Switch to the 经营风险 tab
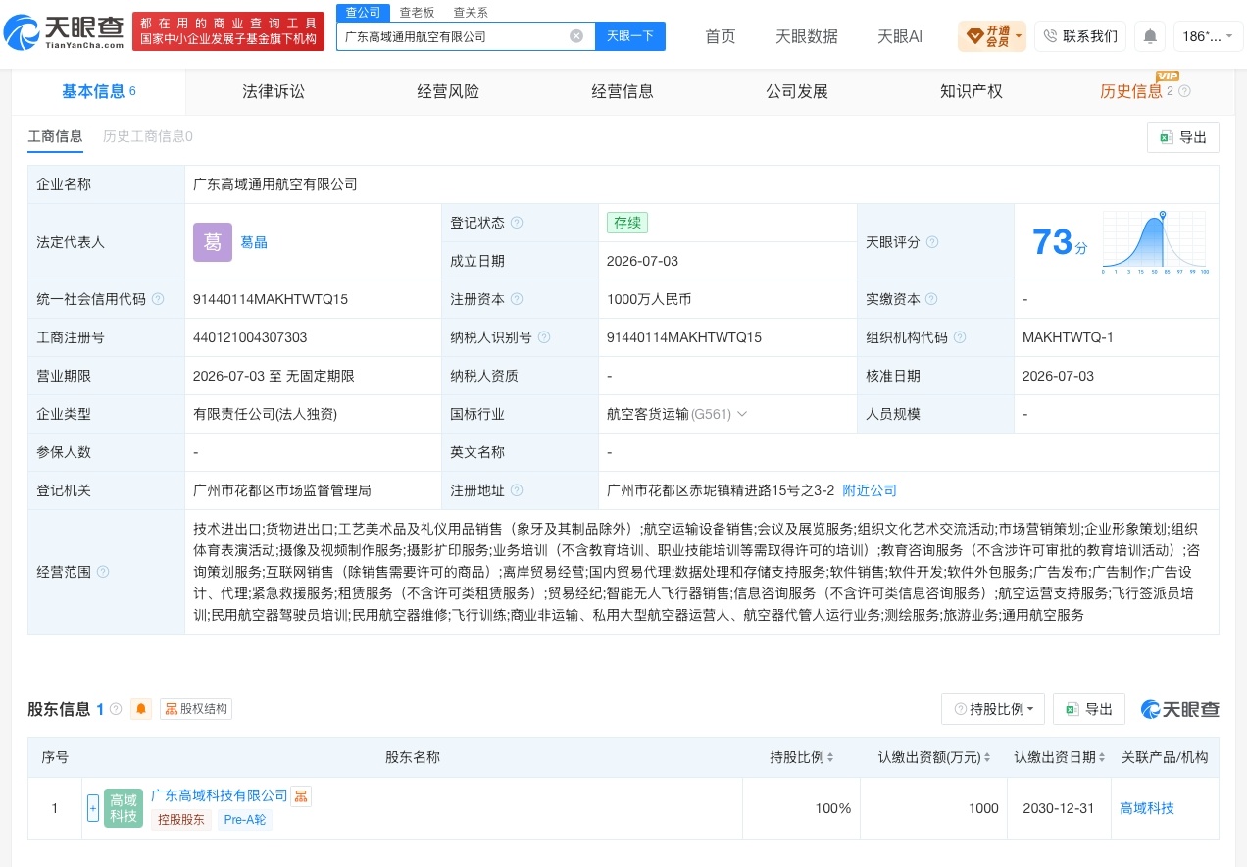The height and width of the screenshot is (867, 1247). tap(448, 91)
